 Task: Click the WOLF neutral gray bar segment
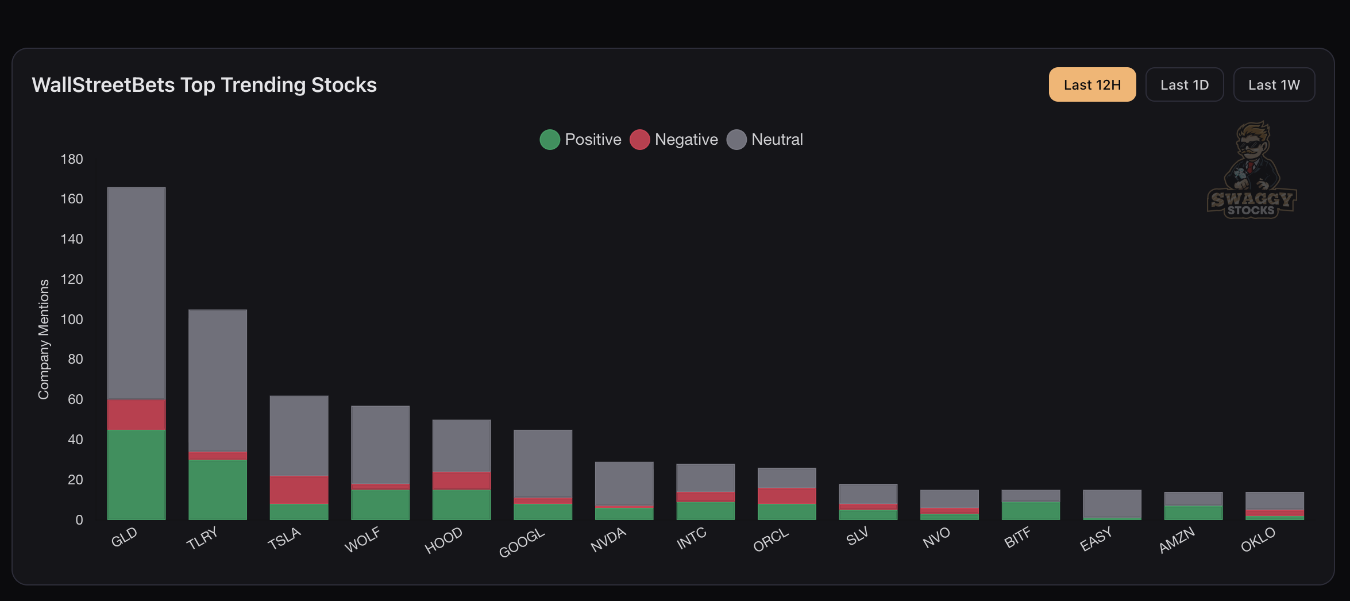click(380, 445)
